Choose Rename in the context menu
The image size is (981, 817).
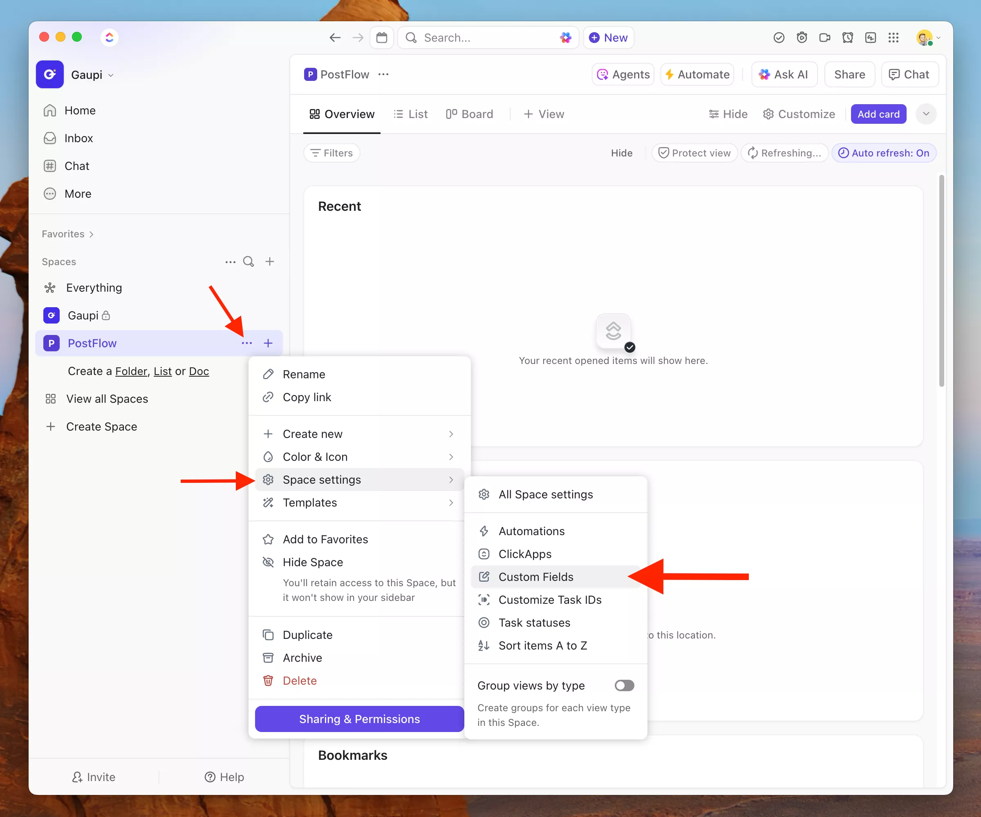pyautogui.click(x=360, y=375)
